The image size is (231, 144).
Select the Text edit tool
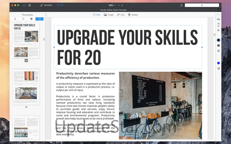click(97, 15)
